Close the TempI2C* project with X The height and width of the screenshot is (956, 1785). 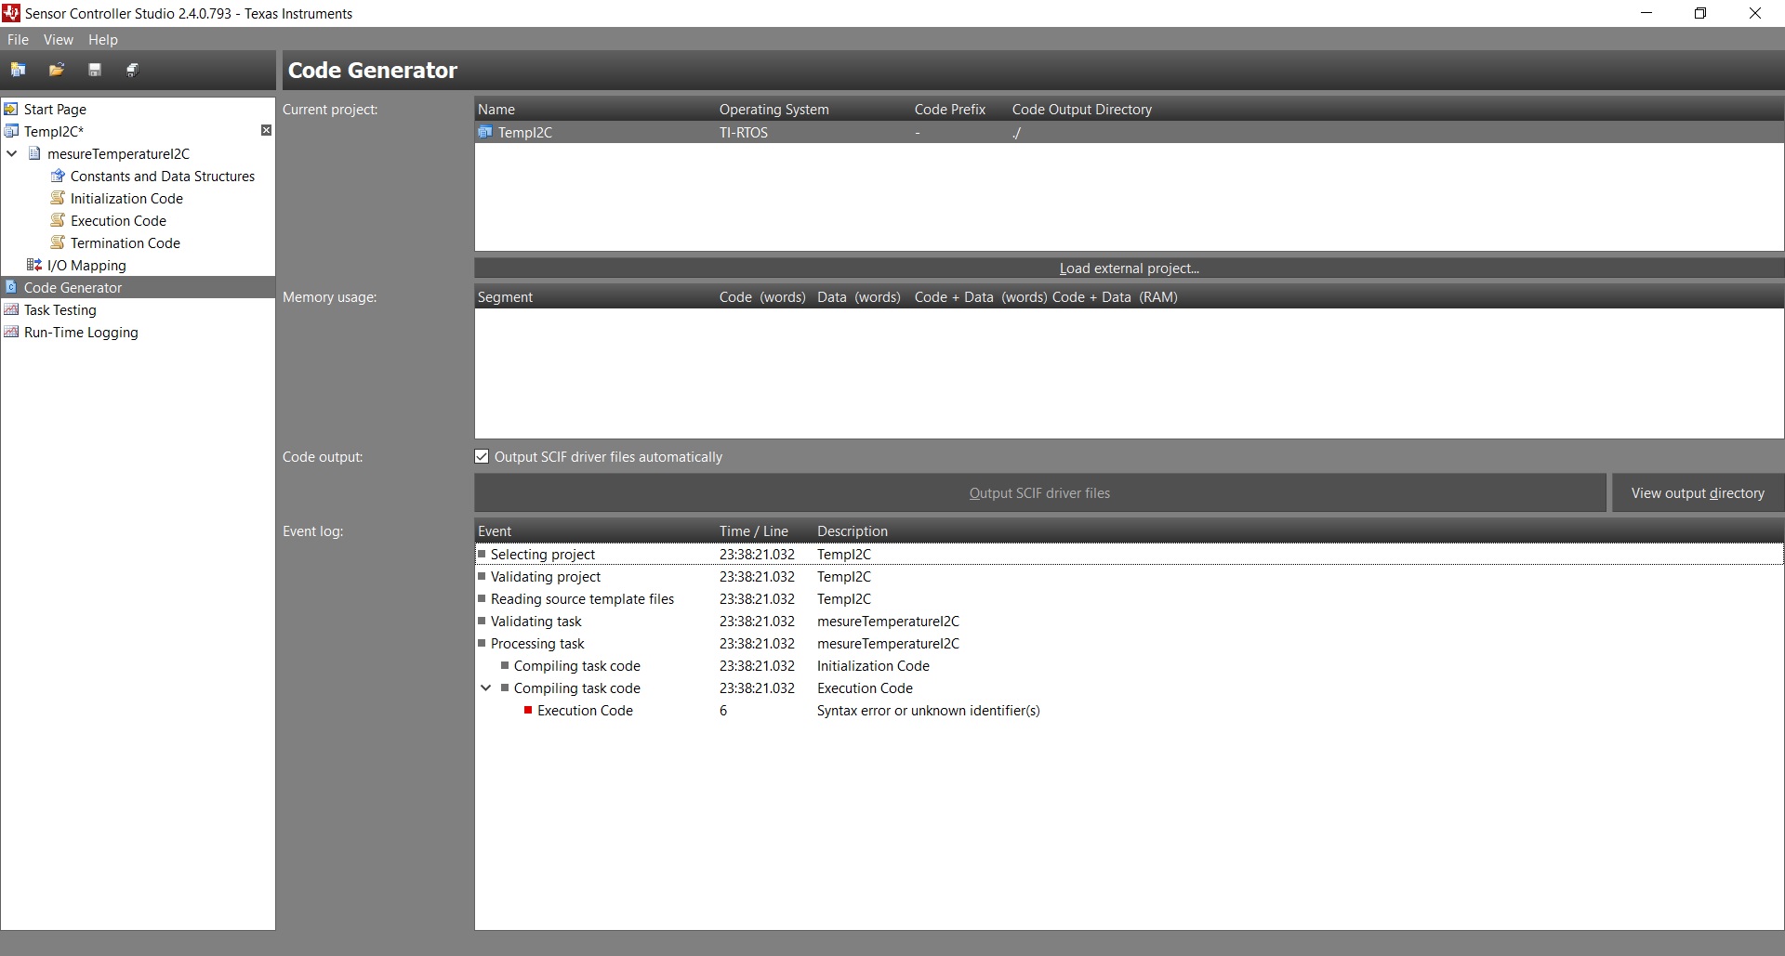[266, 130]
